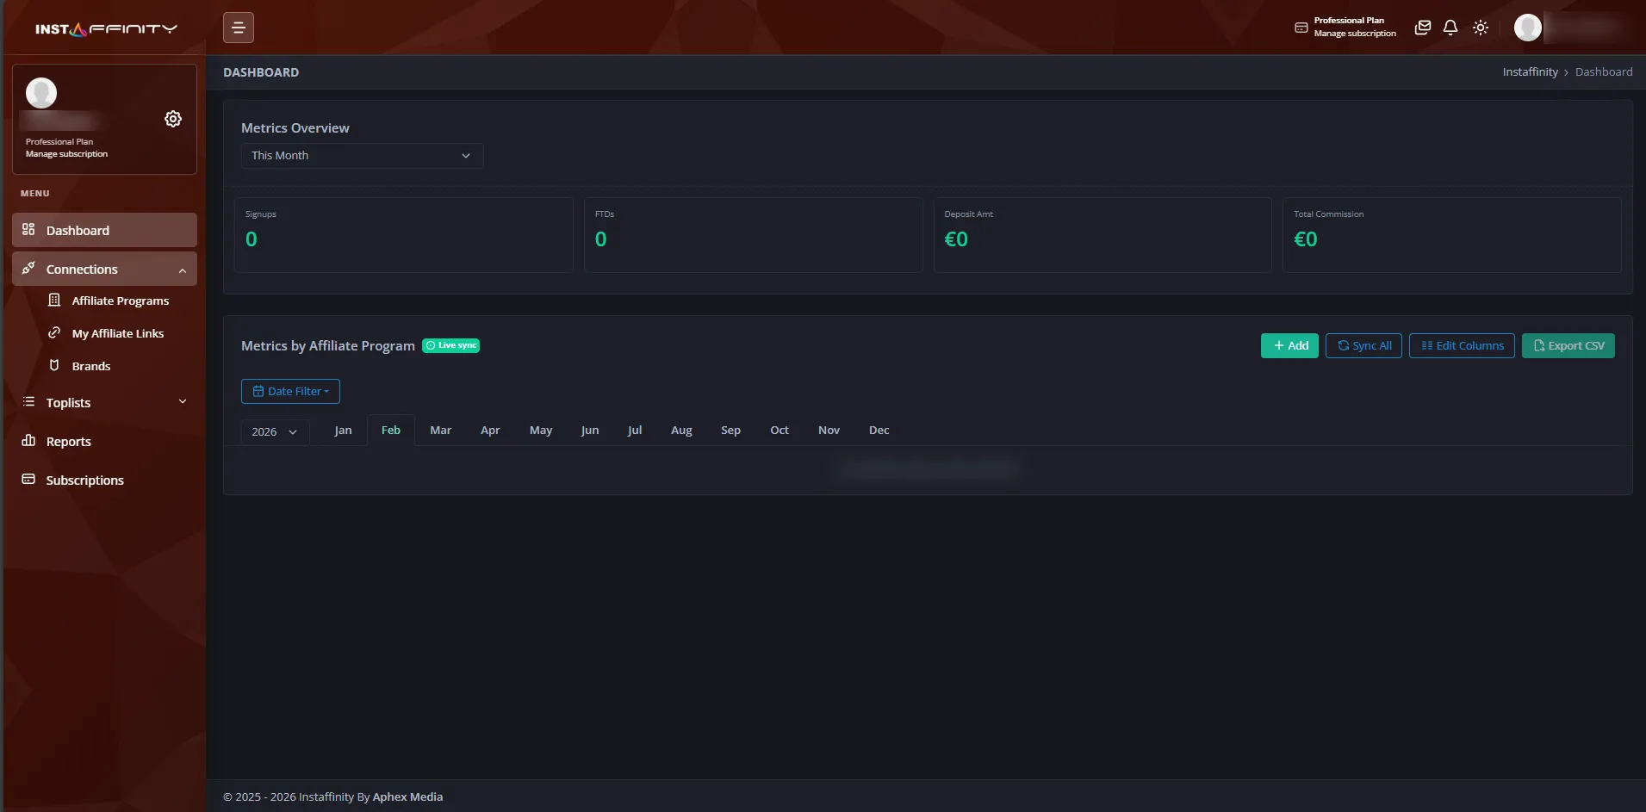The width and height of the screenshot is (1646, 812).
Task: Click the Live sync badge
Action: click(450, 345)
